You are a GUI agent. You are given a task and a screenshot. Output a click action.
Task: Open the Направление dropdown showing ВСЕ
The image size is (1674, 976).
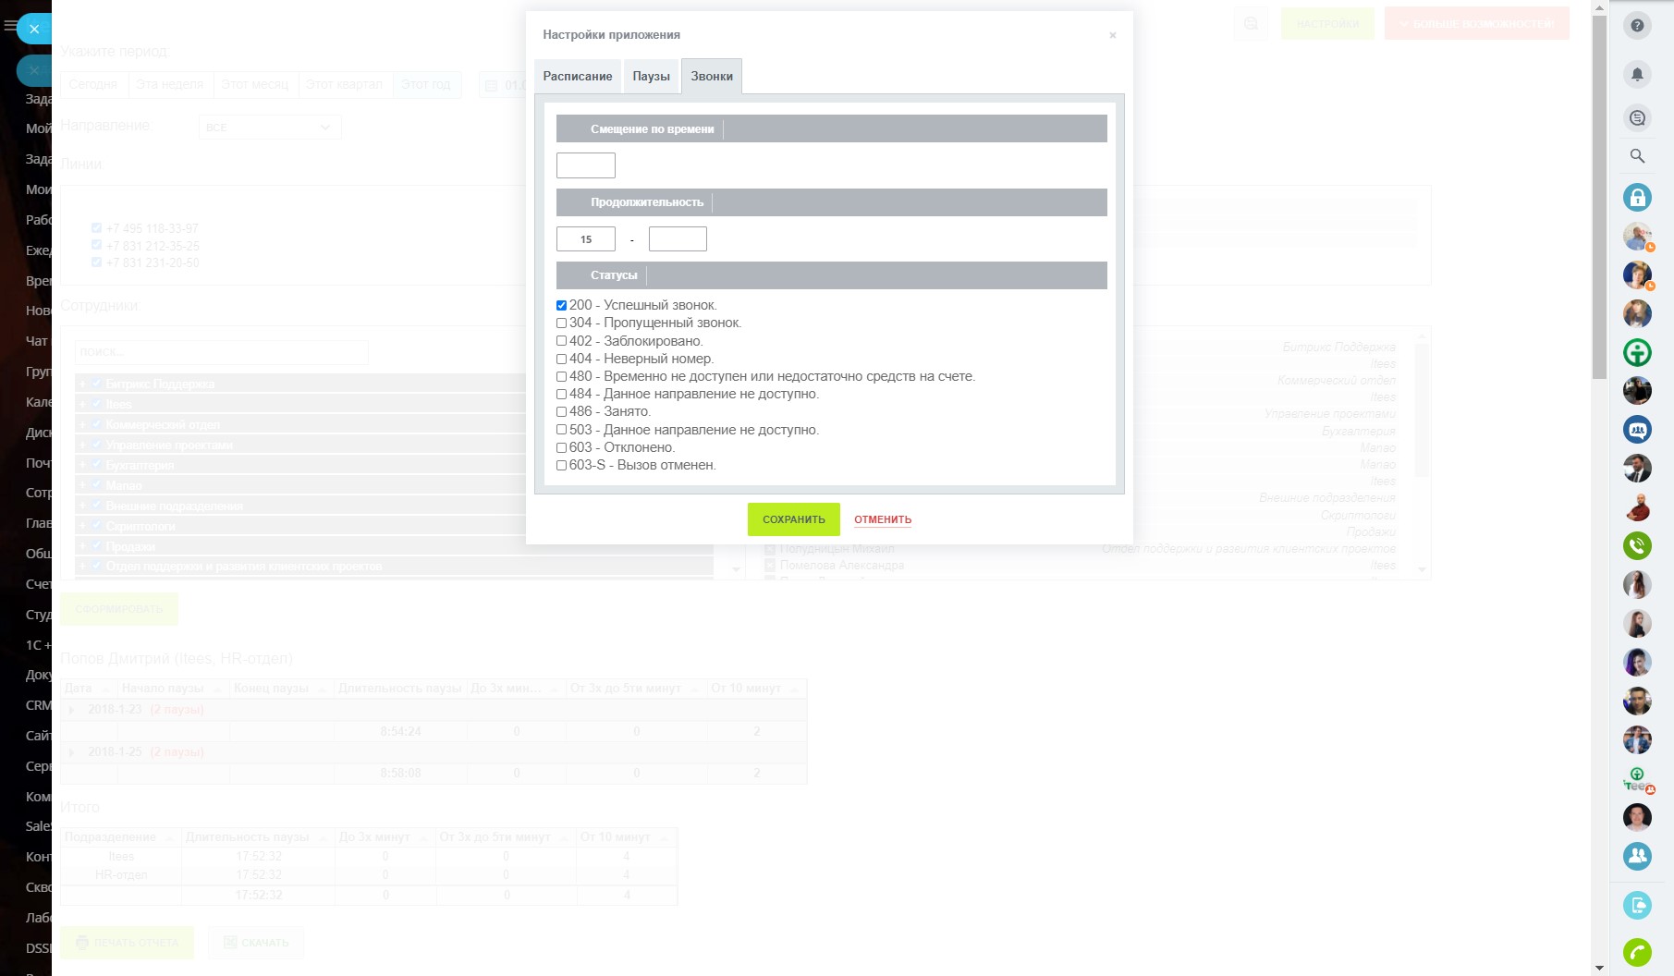tap(270, 127)
